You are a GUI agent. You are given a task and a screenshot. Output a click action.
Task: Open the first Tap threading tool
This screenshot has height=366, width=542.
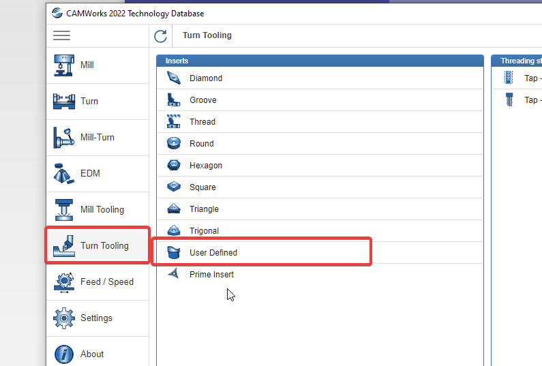pos(517,78)
